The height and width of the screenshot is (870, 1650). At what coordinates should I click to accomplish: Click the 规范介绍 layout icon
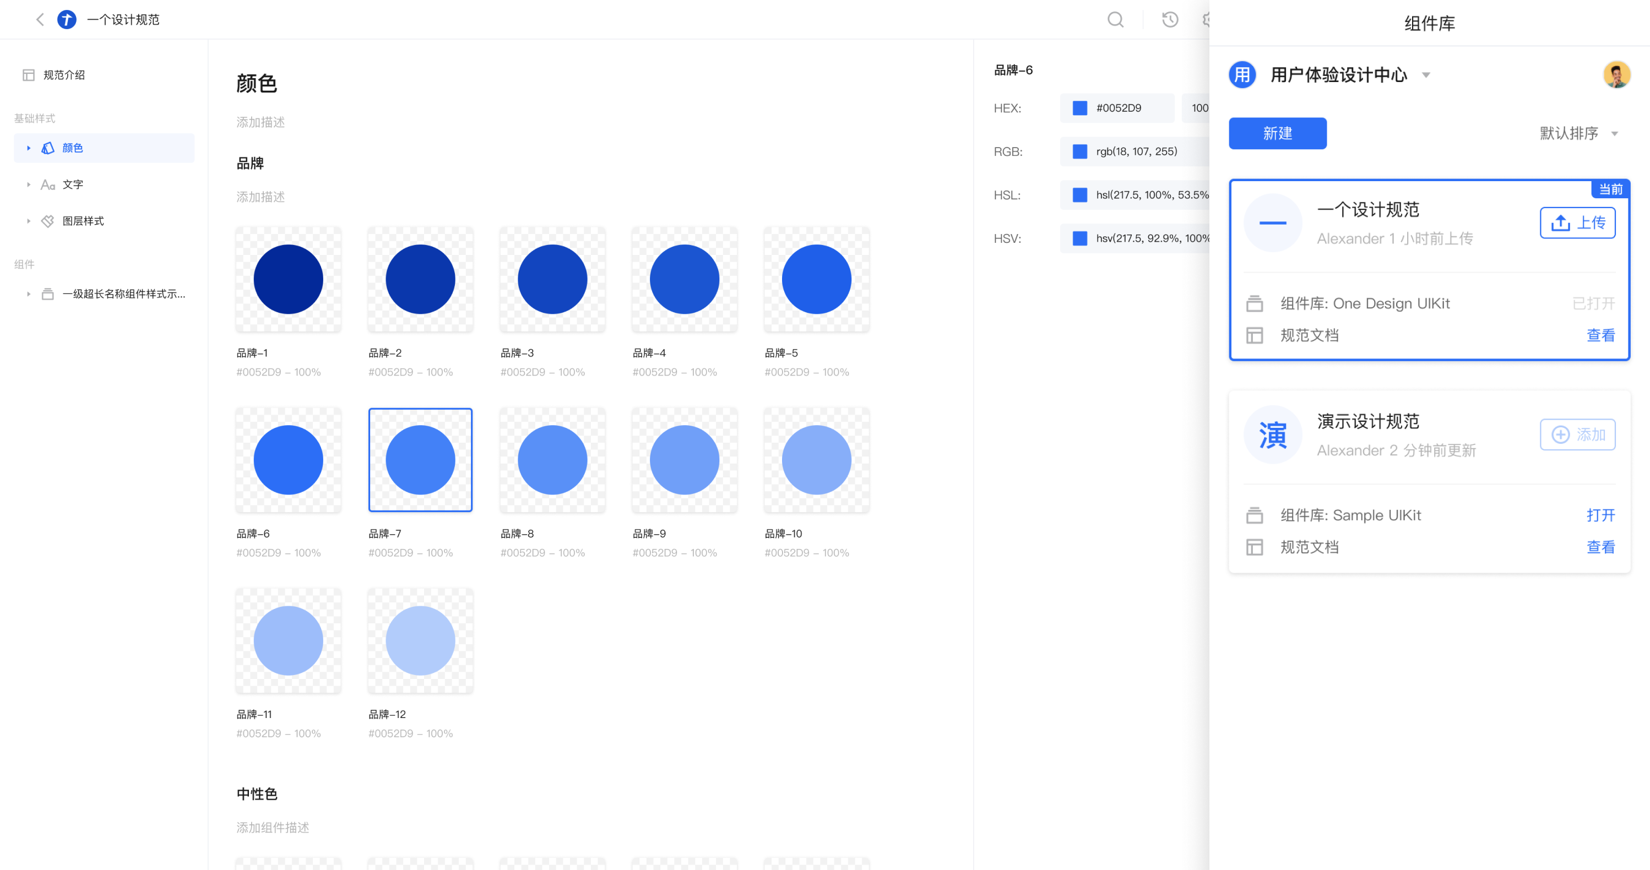click(x=28, y=75)
